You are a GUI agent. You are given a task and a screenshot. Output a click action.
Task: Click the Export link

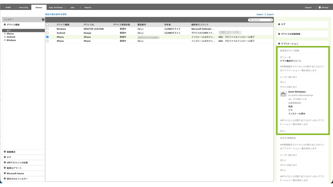(x=270, y=14)
